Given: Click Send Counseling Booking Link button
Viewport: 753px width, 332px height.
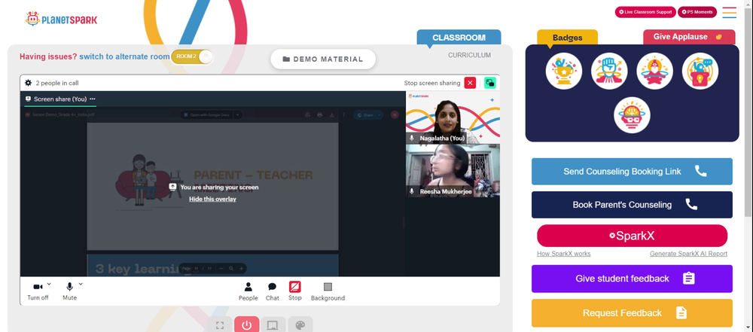Looking at the screenshot, I should coord(632,172).
